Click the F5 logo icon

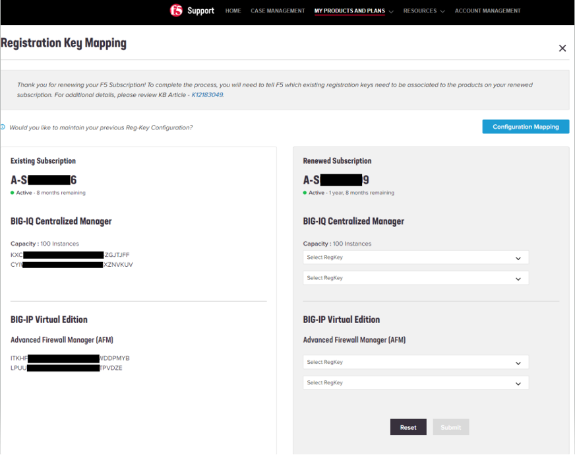coord(175,11)
